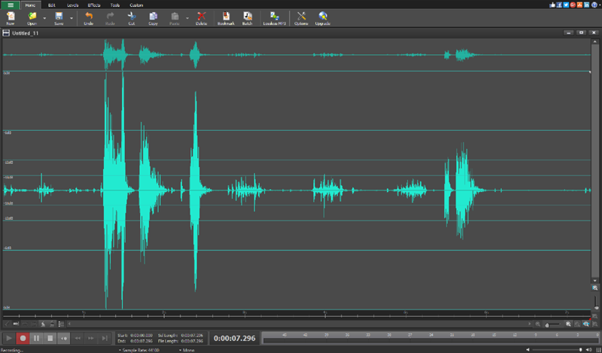Click the Fast Forward button
This screenshot has height=353, width=602.
91,339
